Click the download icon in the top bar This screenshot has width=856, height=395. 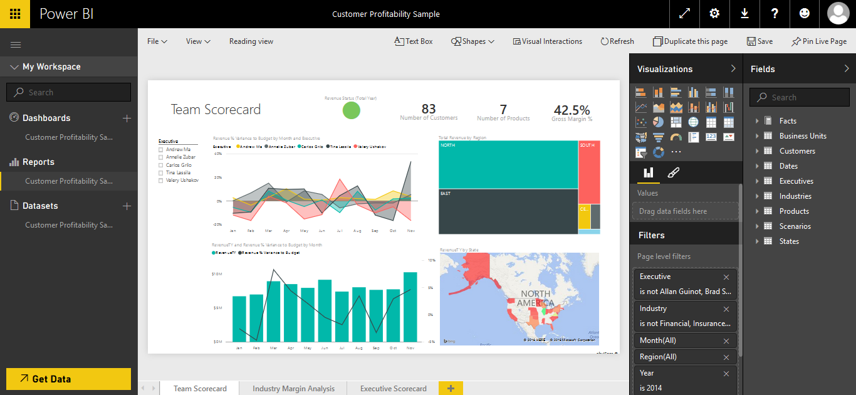(x=744, y=14)
